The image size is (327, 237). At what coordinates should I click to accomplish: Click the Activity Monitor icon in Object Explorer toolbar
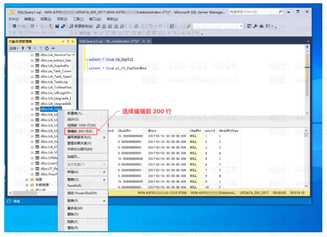pos(53,48)
